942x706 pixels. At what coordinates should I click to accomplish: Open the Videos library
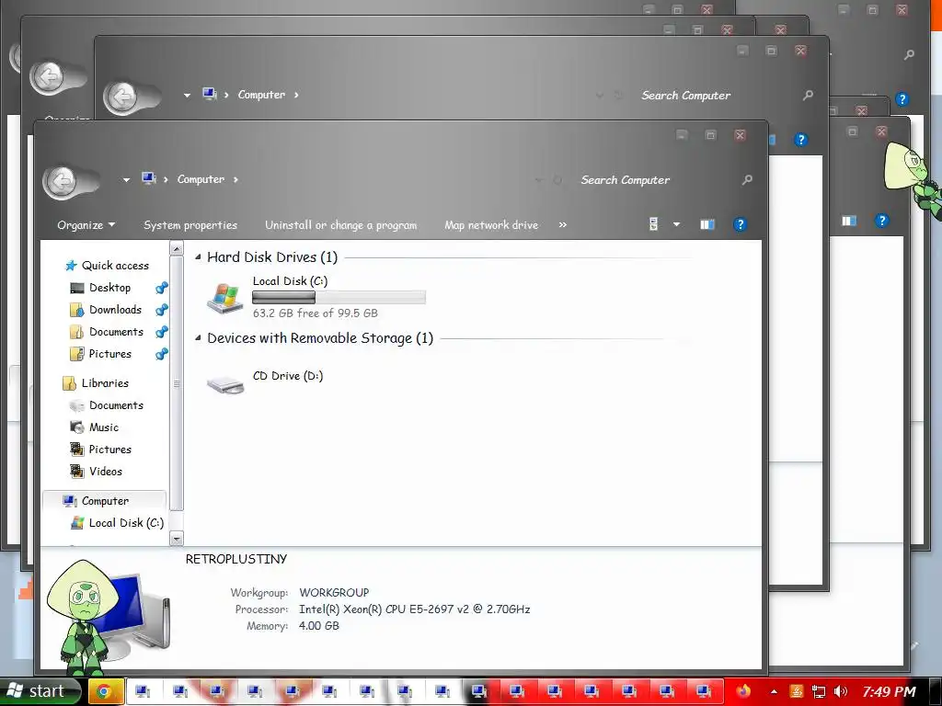click(x=106, y=472)
